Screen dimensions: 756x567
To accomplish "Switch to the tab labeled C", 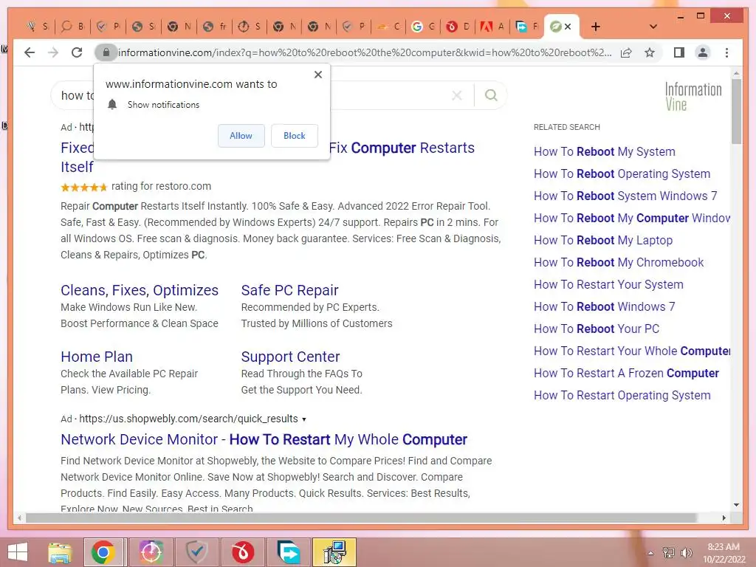I will tap(388, 27).
